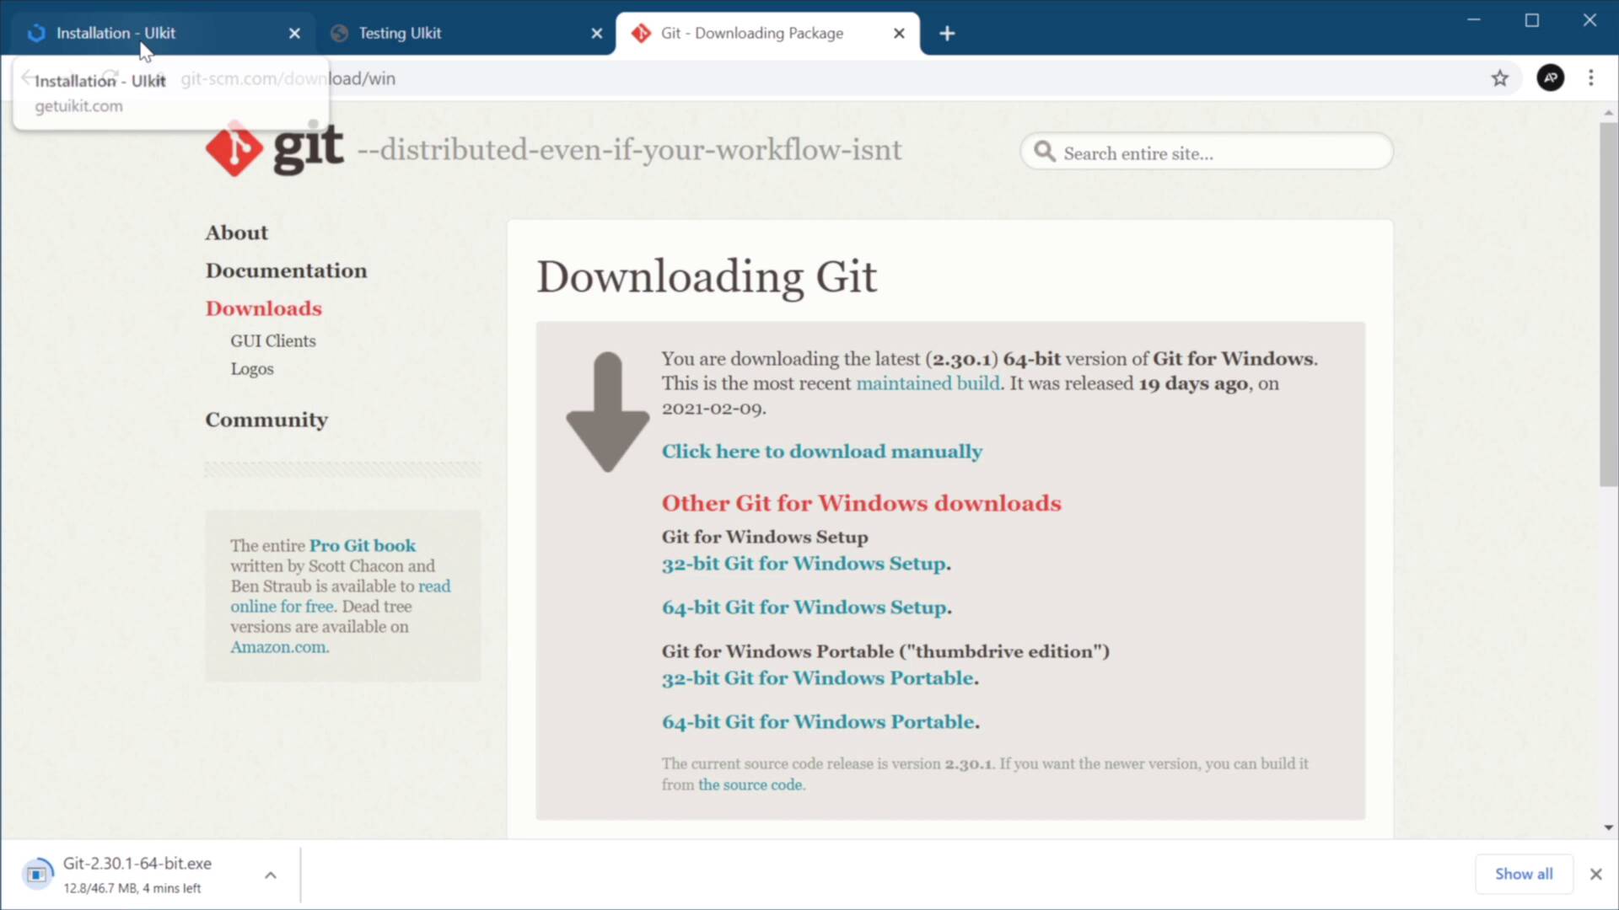Open the Documentation section from the sidebar
This screenshot has height=910, width=1619.
tap(286, 270)
